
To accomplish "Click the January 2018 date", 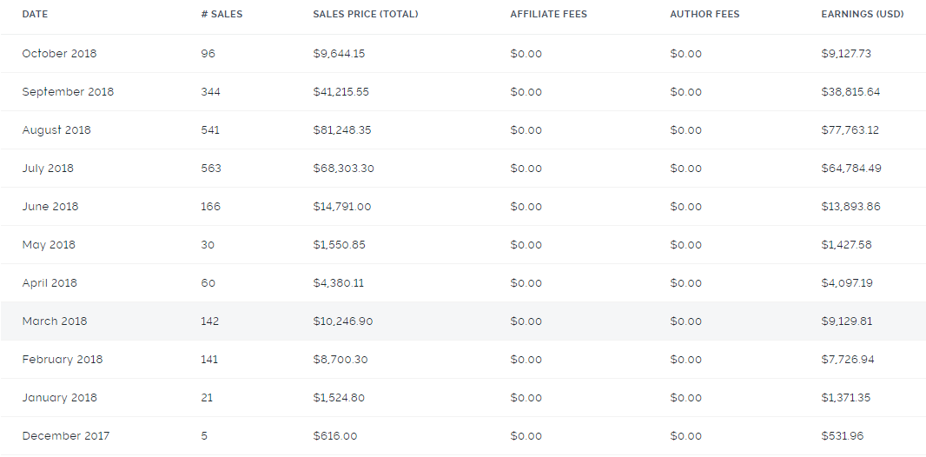I will (60, 398).
